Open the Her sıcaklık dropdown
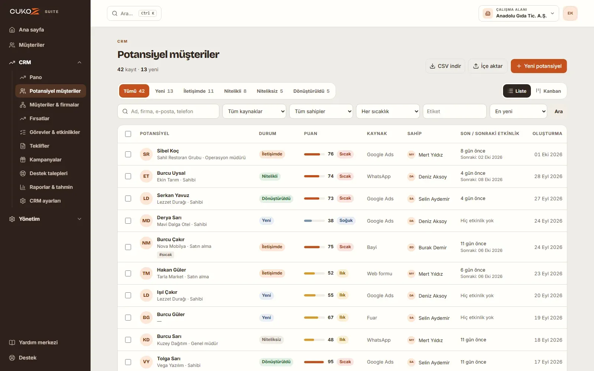This screenshot has height=371, width=594. coord(388,111)
